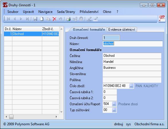Delete record with red X icon

[54, 19]
